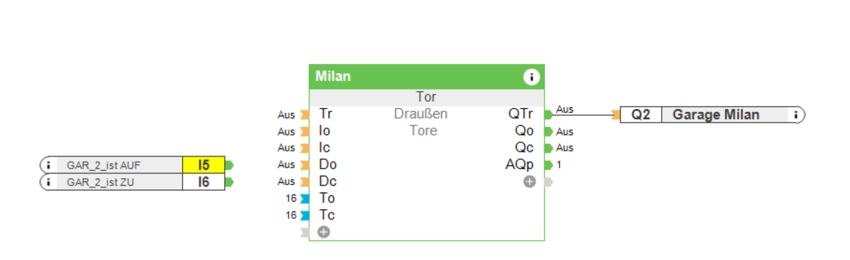
Task: Click the Milan block green title bar
Action: tap(415, 77)
